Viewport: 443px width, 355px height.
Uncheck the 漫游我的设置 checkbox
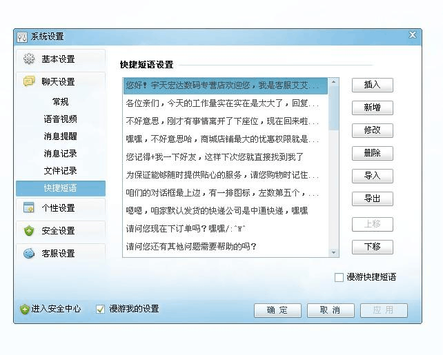(100, 309)
